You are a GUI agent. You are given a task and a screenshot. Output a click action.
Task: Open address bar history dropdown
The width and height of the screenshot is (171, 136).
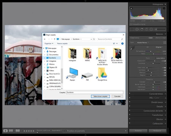click(x=91, y=39)
